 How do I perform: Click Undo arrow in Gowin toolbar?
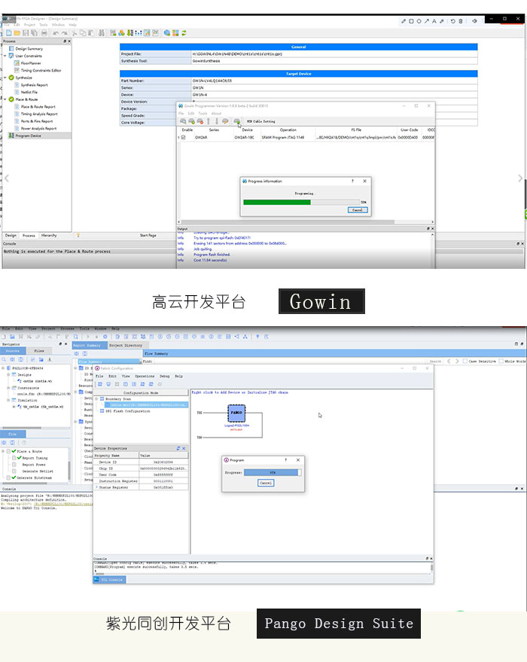point(56,33)
